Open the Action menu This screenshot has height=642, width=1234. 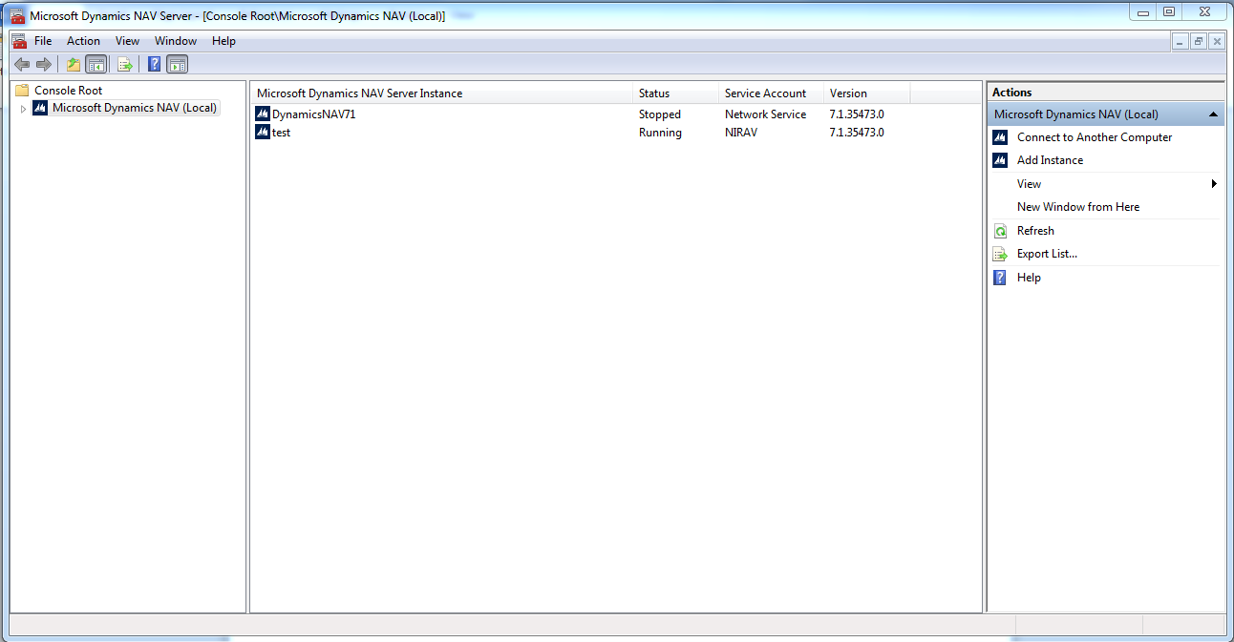tap(83, 41)
